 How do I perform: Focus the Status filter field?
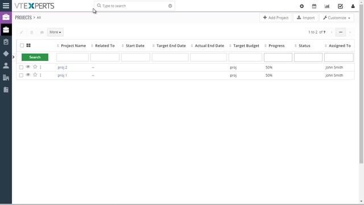click(x=308, y=58)
